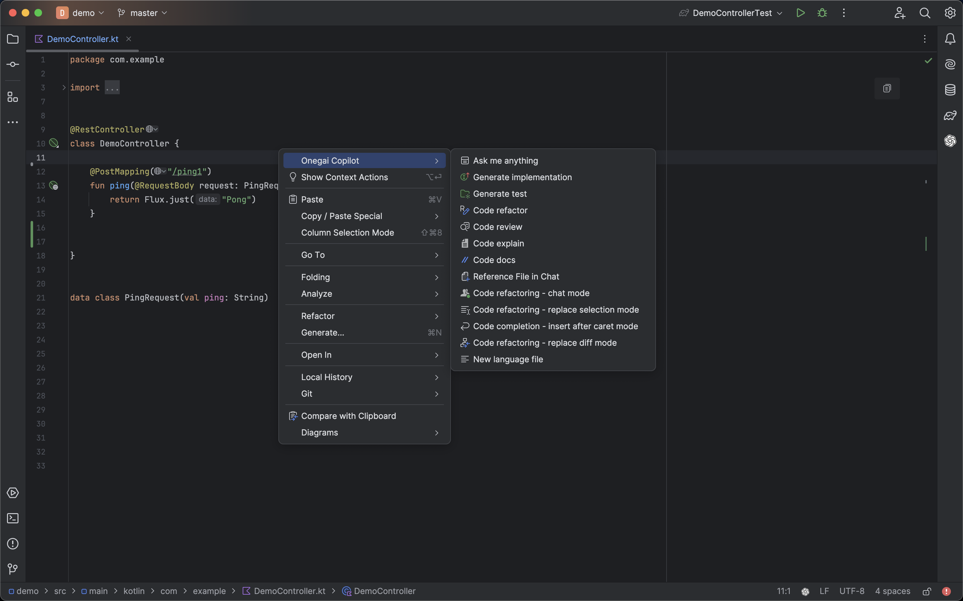The height and width of the screenshot is (601, 963).
Task: Expand the Copy / Paste Special submenu
Action: coord(365,216)
